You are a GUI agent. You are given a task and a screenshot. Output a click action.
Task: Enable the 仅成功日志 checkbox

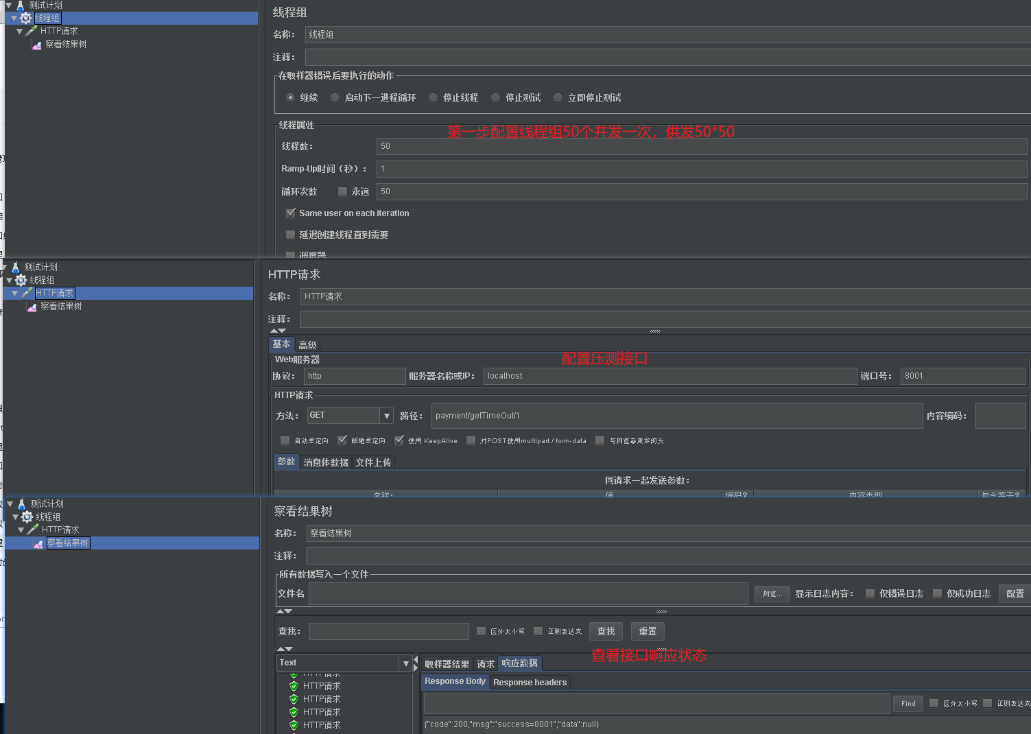click(937, 593)
